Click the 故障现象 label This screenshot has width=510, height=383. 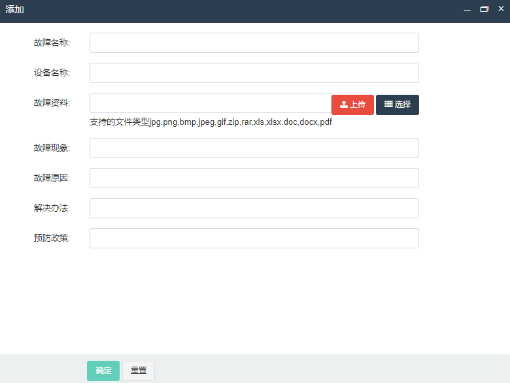coord(52,148)
